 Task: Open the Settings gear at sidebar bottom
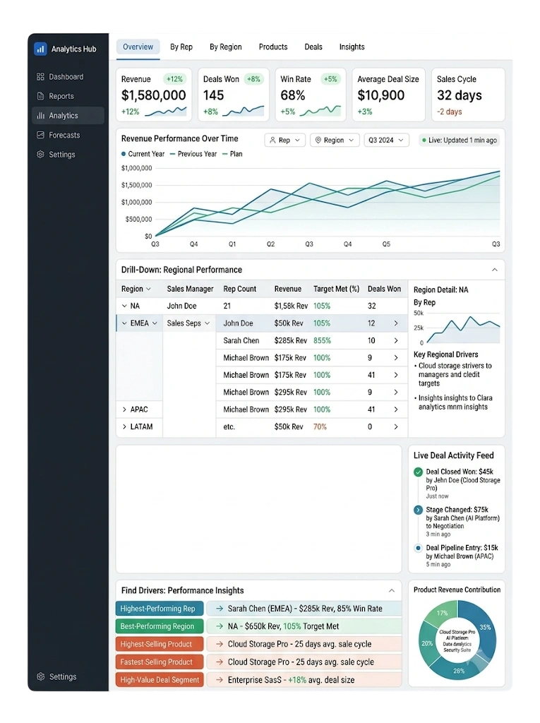coord(40,676)
